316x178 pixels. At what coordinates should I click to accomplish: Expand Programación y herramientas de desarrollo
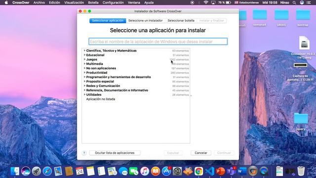84,77
